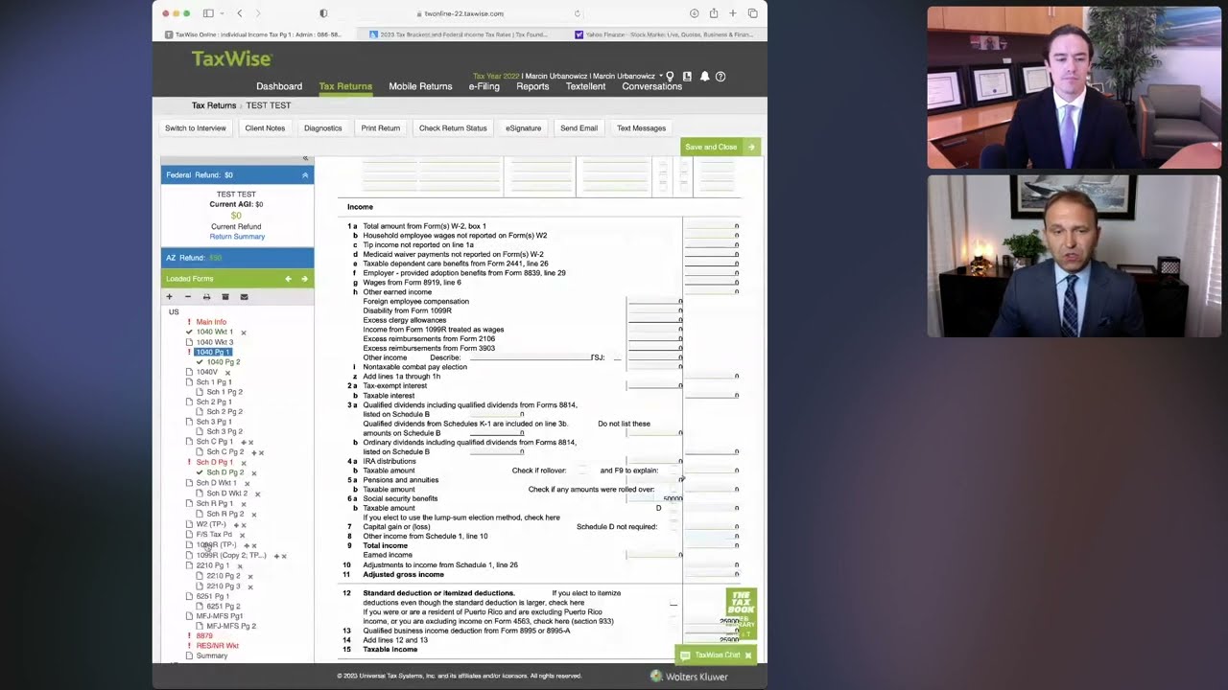This screenshot has height=690, width=1228.
Task: Select 1040 Pg 2 in forms tree
Action: coord(224,362)
